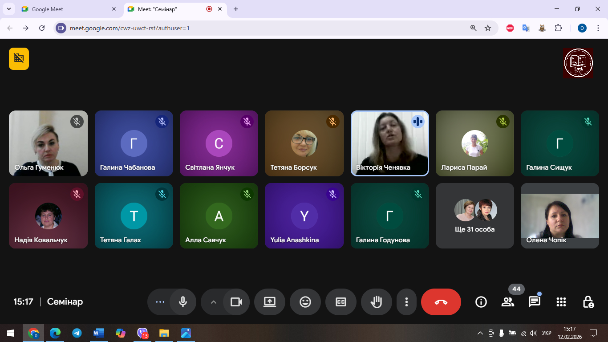Open audio settings three-dot menu
This screenshot has height=342, width=608.
(x=160, y=302)
